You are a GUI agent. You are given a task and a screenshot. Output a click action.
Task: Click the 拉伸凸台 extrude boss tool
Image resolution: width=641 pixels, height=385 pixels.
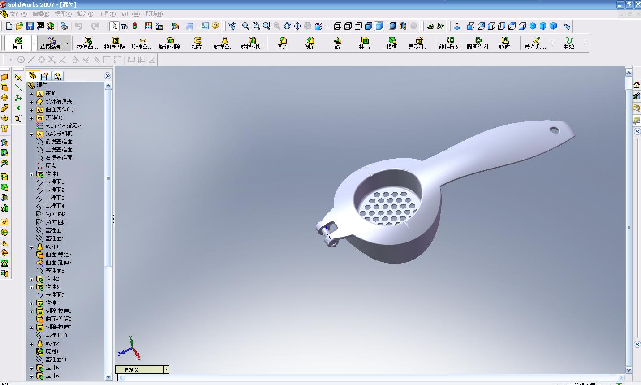click(87, 43)
